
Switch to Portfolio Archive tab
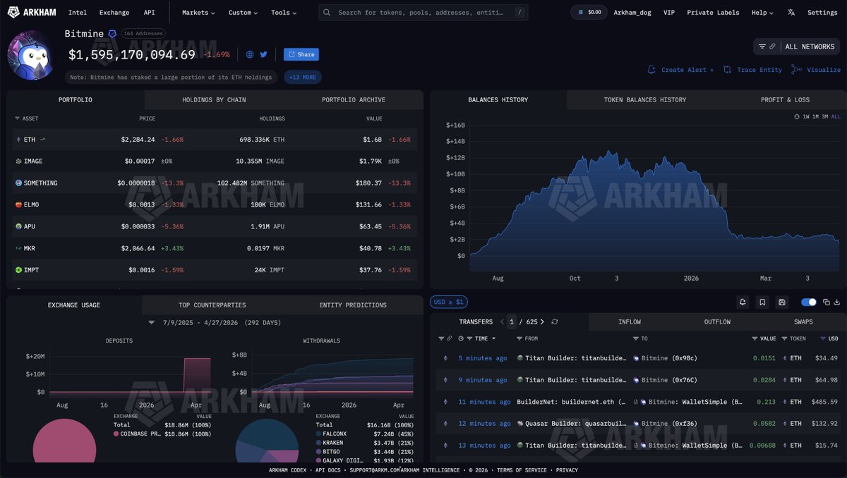click(354, 99)
